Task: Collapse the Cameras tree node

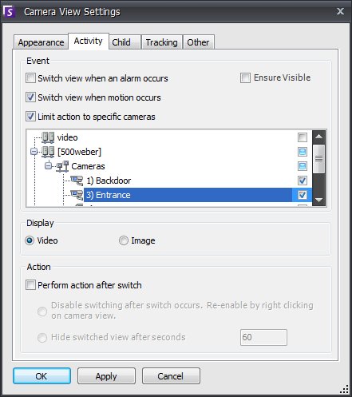Action: (48, 166)
